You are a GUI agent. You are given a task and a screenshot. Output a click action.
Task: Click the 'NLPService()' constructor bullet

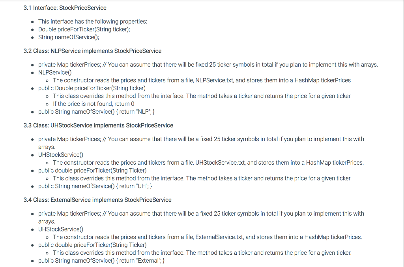coord(55,73)
